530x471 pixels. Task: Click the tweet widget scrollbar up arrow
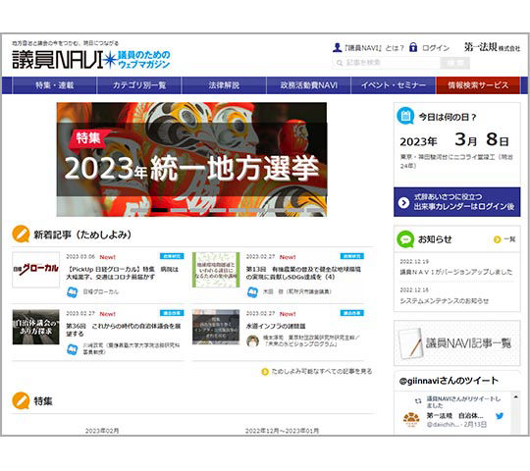[x=515, y=397]
